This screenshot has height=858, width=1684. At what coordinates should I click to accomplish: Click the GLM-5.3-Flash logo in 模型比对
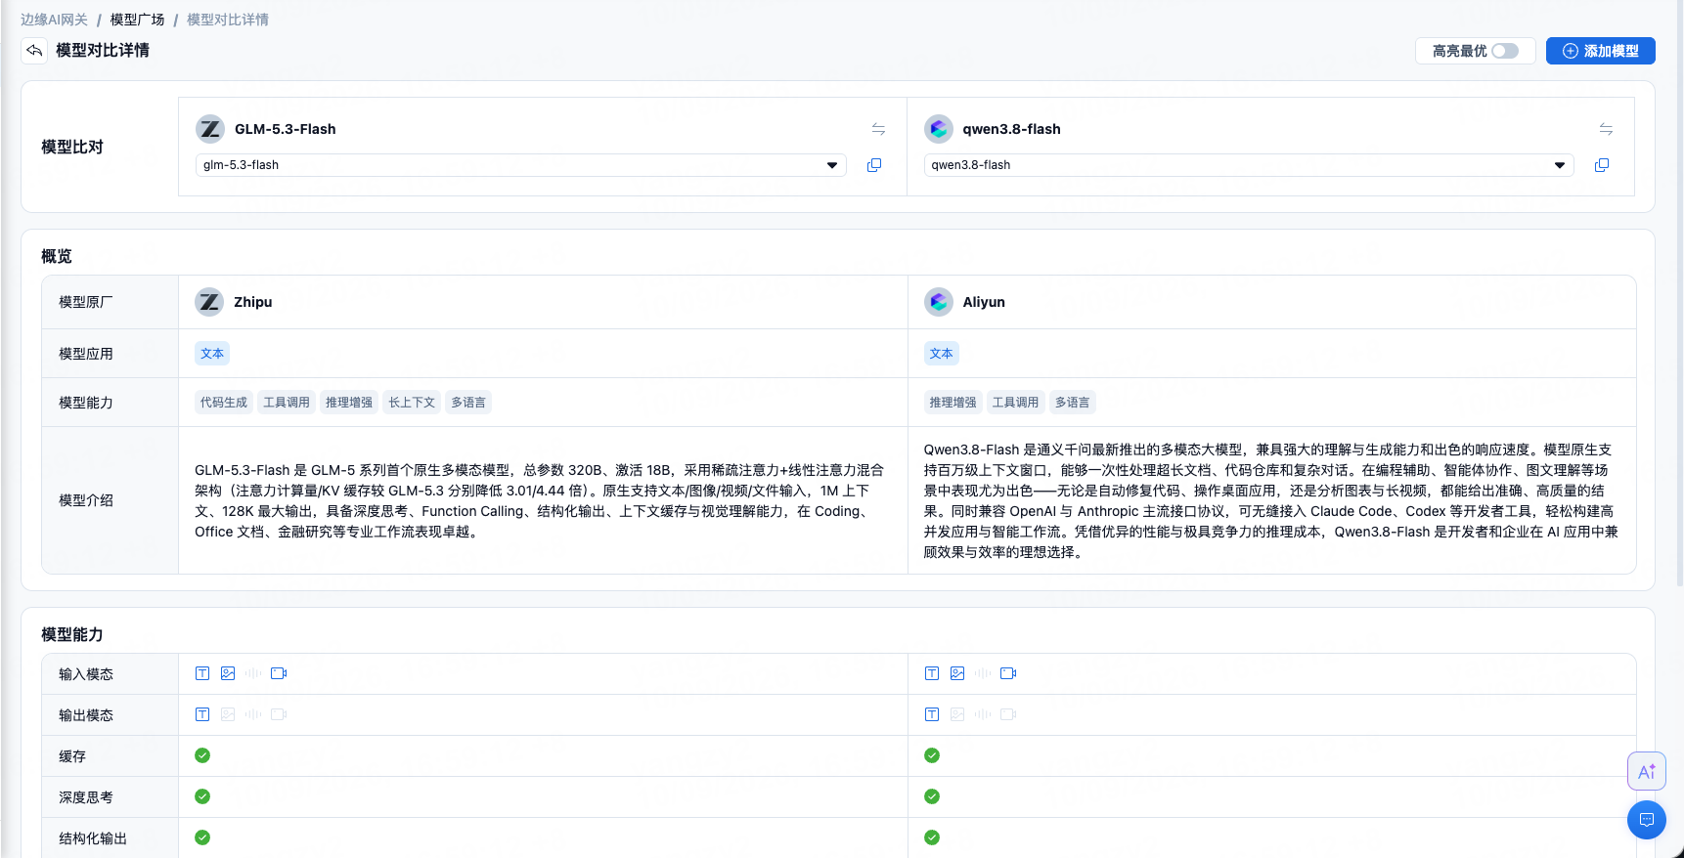point(210,129)
